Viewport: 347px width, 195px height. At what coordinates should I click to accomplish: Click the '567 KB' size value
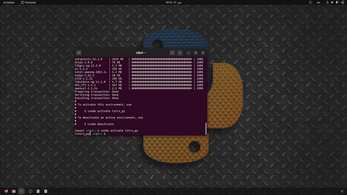pos(117,85)
